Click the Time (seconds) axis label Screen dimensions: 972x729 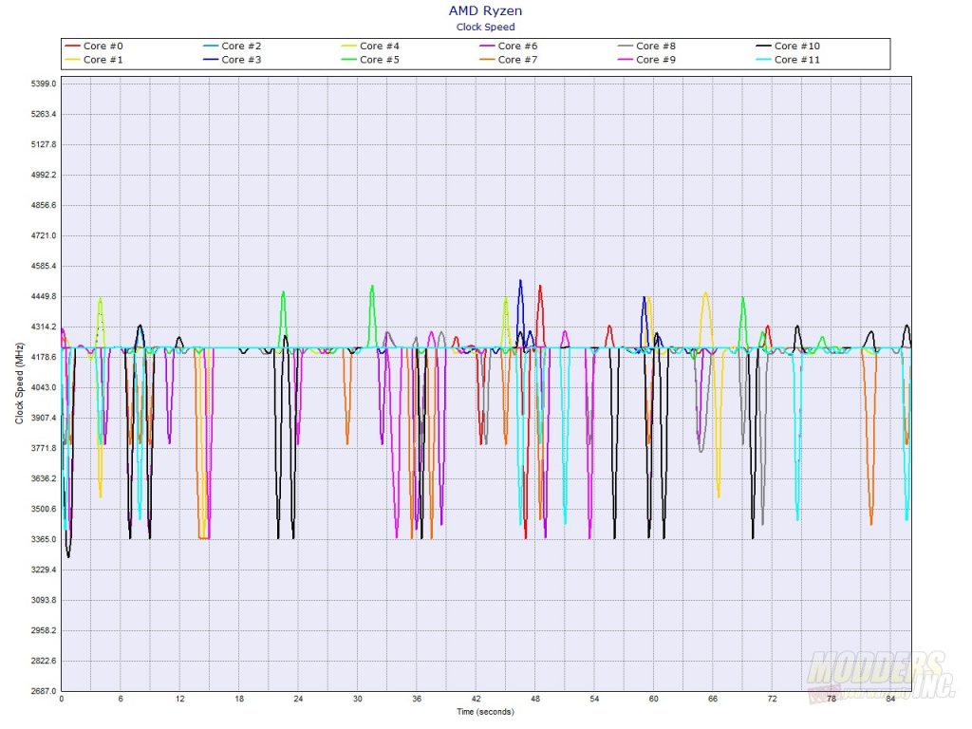point(485,711)
